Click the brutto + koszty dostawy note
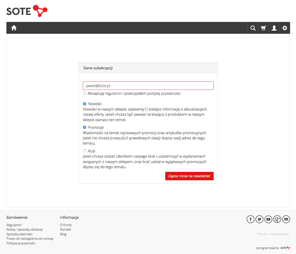Screen dimensions: 296x254 (273, 234)
